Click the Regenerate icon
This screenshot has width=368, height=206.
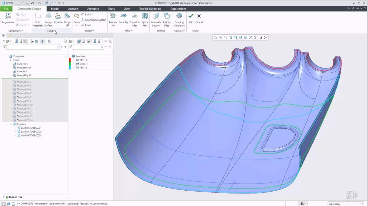[x=8, y=16]
